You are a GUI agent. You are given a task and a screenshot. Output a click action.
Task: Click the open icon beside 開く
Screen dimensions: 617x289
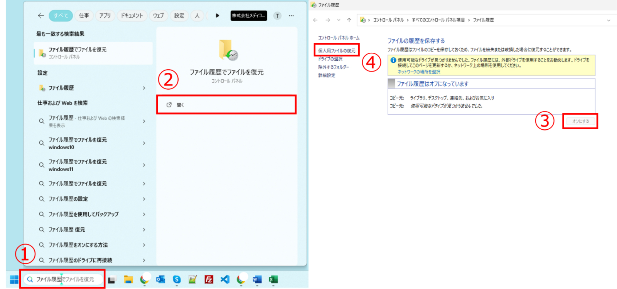point(169,105)
